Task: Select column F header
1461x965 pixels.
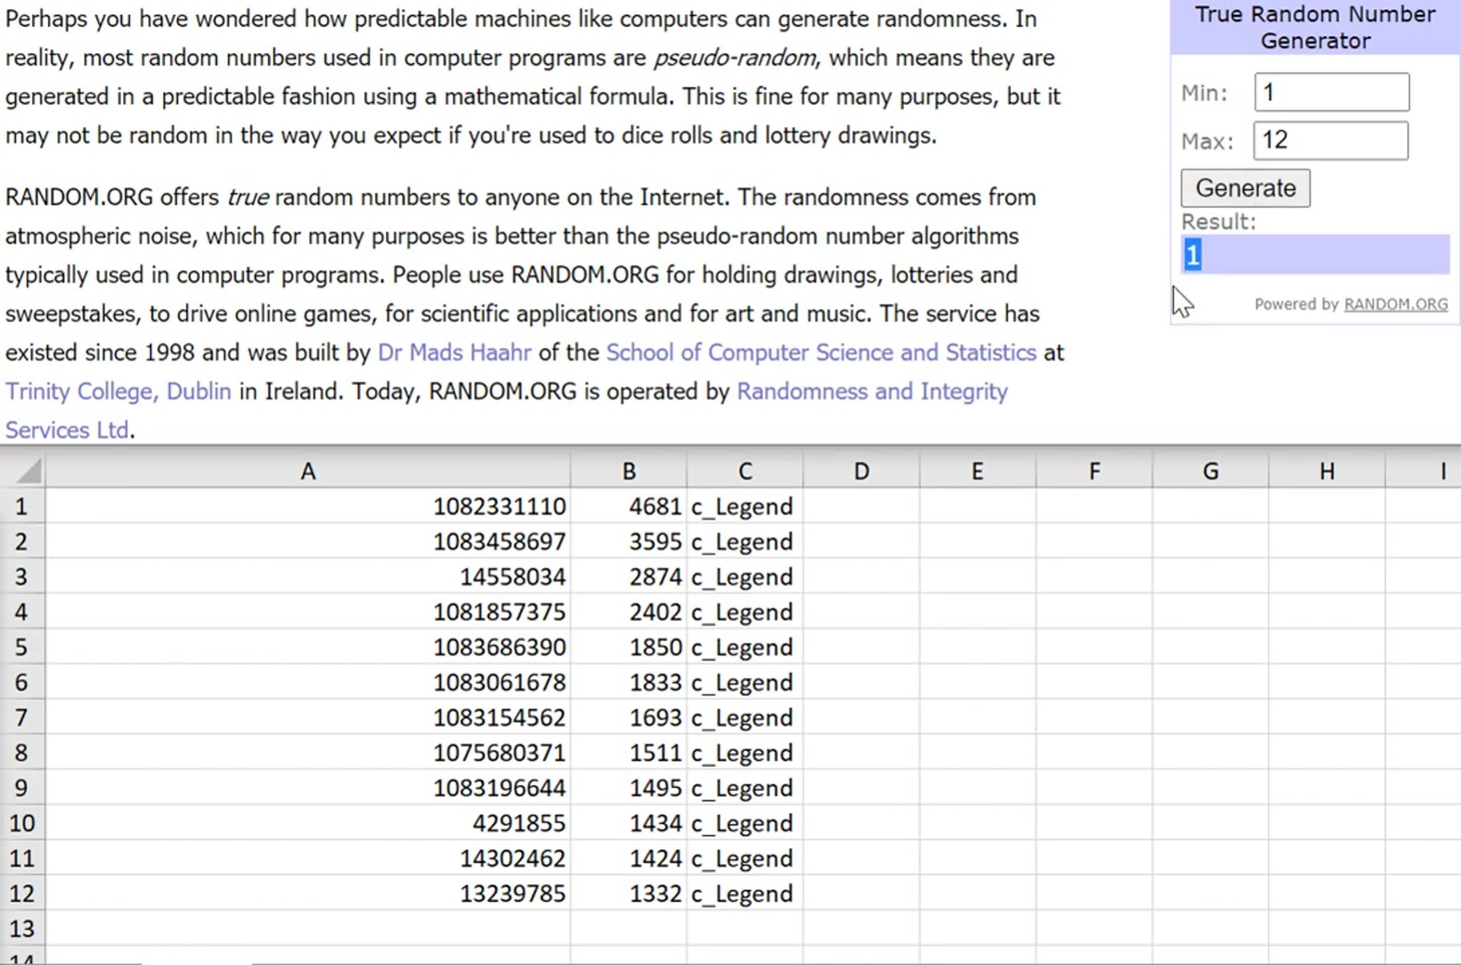Action: [1094, 471]
